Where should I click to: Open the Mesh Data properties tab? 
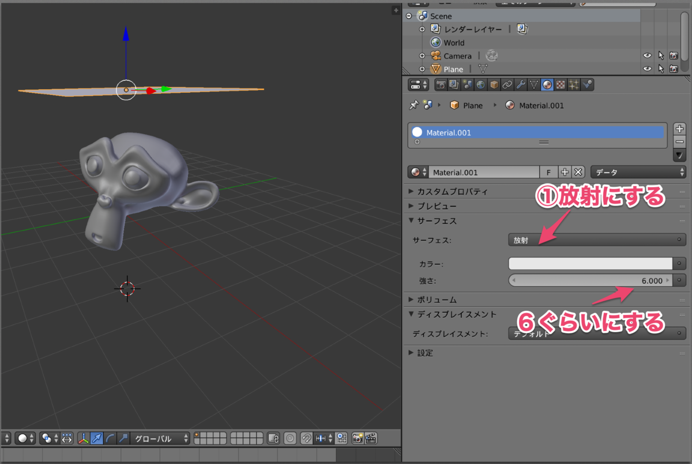click(534, 85)
